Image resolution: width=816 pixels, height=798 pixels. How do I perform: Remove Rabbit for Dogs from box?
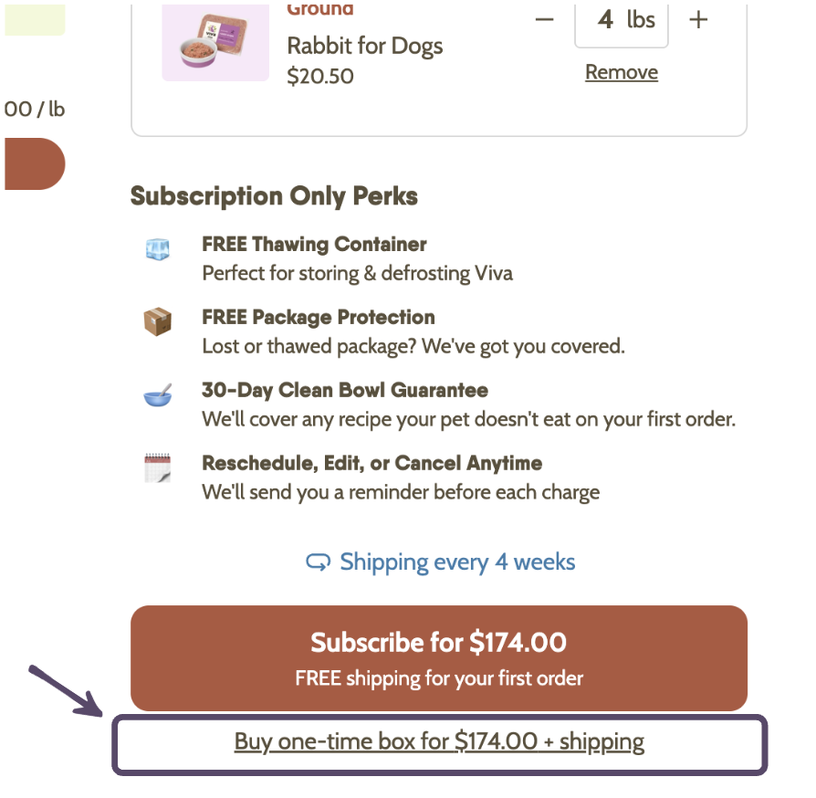pyautogui.click(x=622, y=72)
